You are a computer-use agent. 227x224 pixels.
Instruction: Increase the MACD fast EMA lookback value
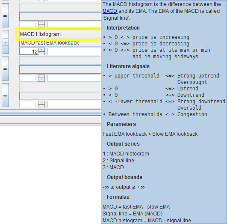41,50
